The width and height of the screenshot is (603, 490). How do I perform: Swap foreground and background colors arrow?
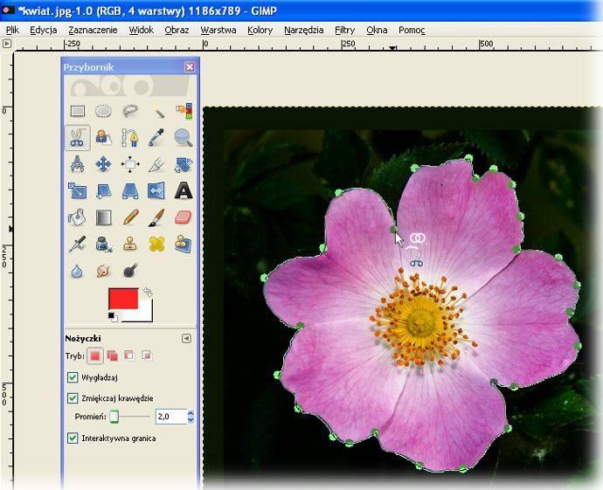(148, 293)
